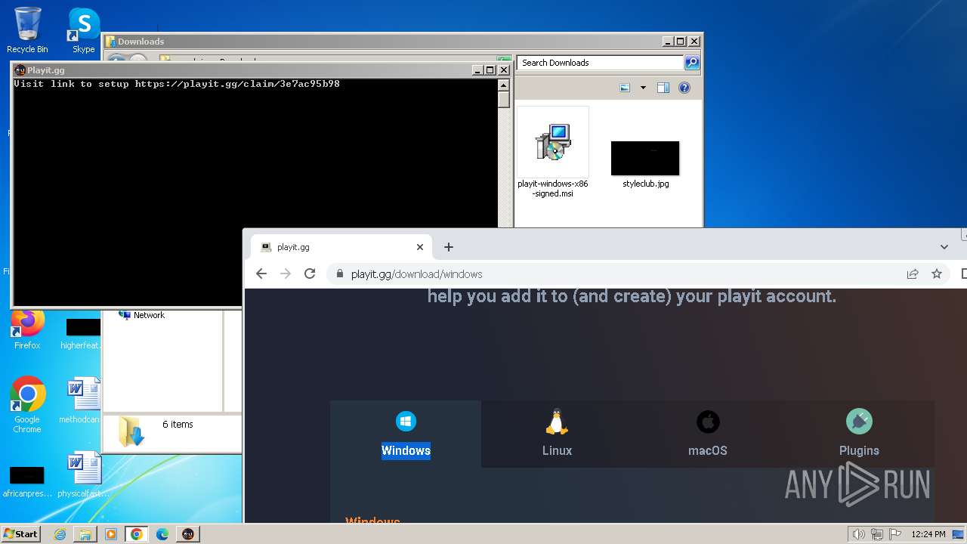Minimize the Downloads window

(x=667, y=42)
